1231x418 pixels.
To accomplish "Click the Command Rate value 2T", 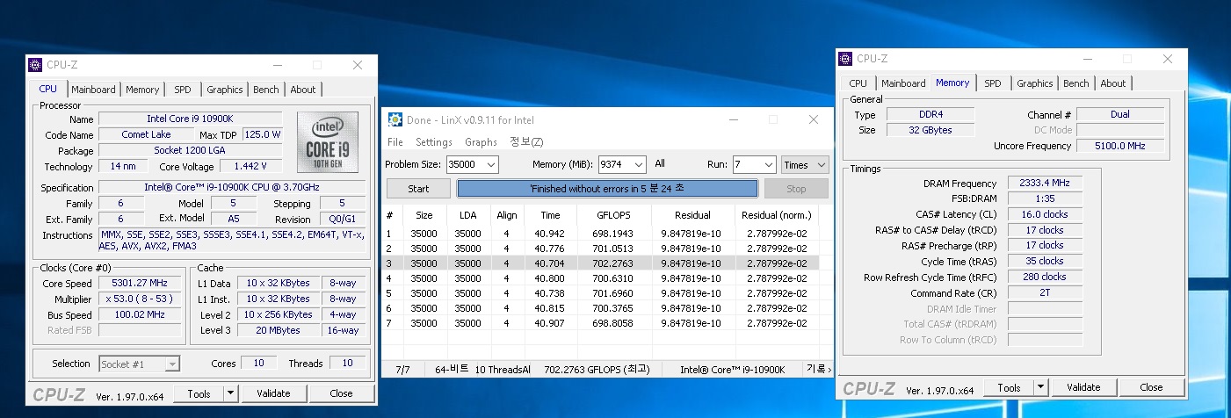I will coord(1045,292).
